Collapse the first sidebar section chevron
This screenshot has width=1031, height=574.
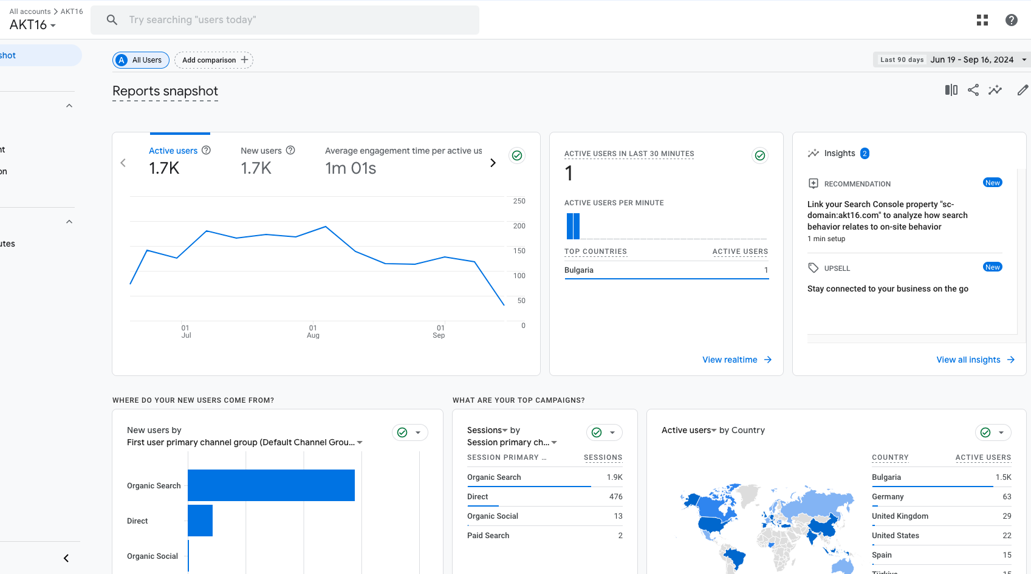tap(69, 106)
